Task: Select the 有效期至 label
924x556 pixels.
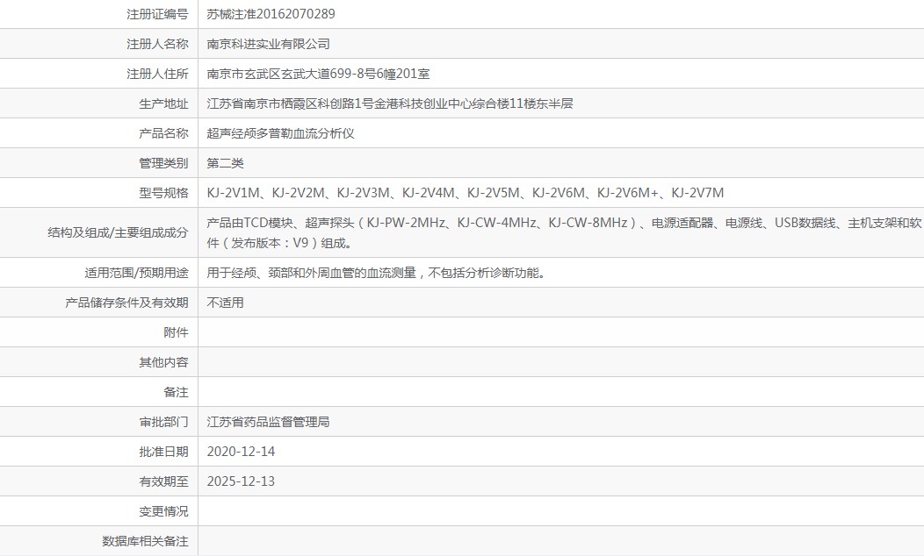Action: tap(164, 481)
